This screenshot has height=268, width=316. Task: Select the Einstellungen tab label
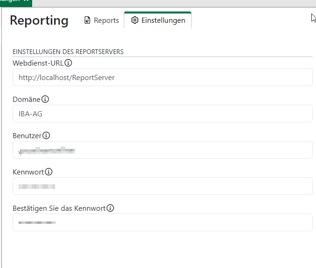(163, 20)
